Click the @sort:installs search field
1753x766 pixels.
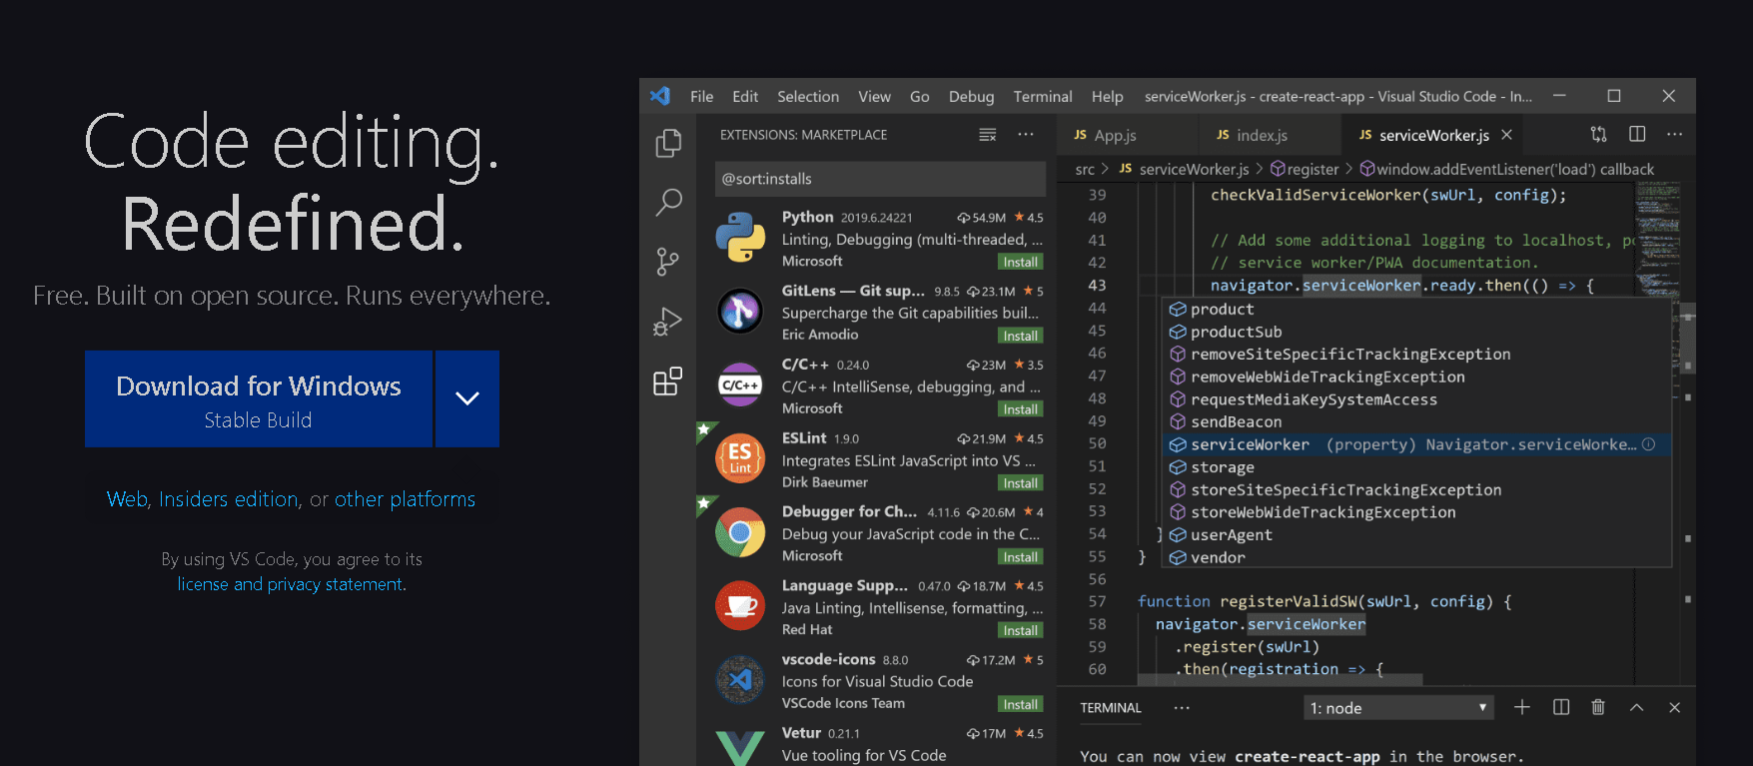[x=880, y=179]
